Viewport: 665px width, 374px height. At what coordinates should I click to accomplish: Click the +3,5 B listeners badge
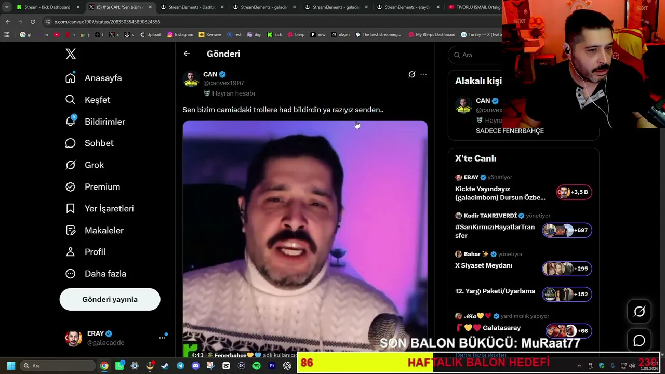(574, 192)
